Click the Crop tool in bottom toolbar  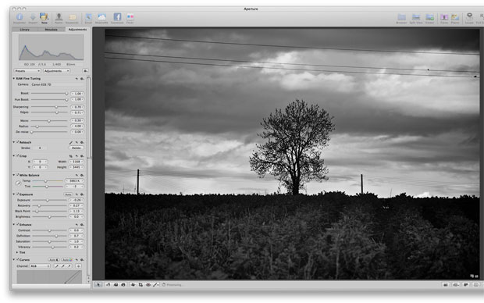pos(141,284)
